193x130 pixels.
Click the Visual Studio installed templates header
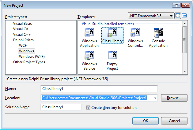point(108,24)
